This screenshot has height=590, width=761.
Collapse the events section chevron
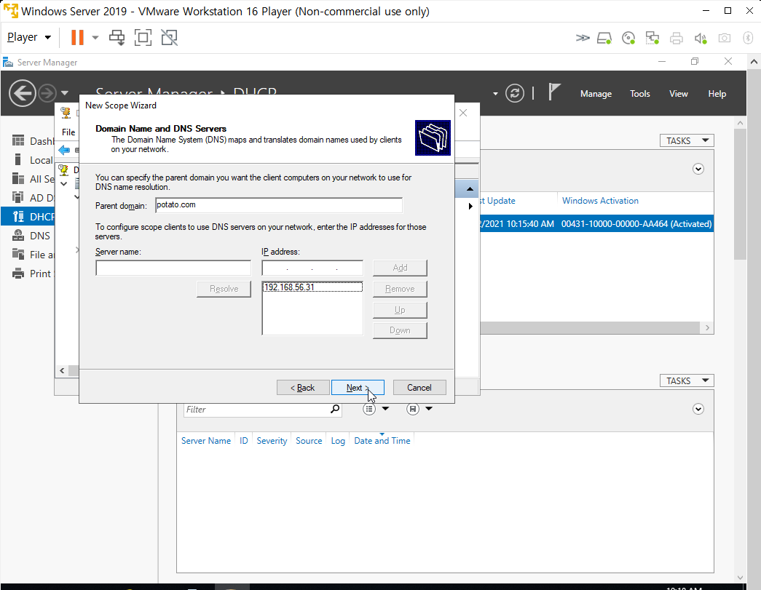(x=698, y=409)
